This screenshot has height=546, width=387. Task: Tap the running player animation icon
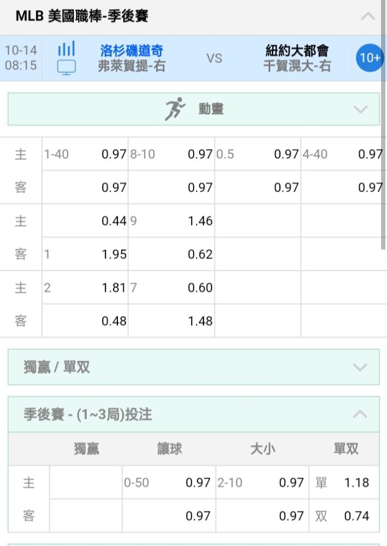click(x=175, y=109)
